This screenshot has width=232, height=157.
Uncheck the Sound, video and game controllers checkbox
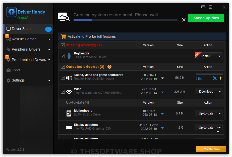tap(63, 77)
